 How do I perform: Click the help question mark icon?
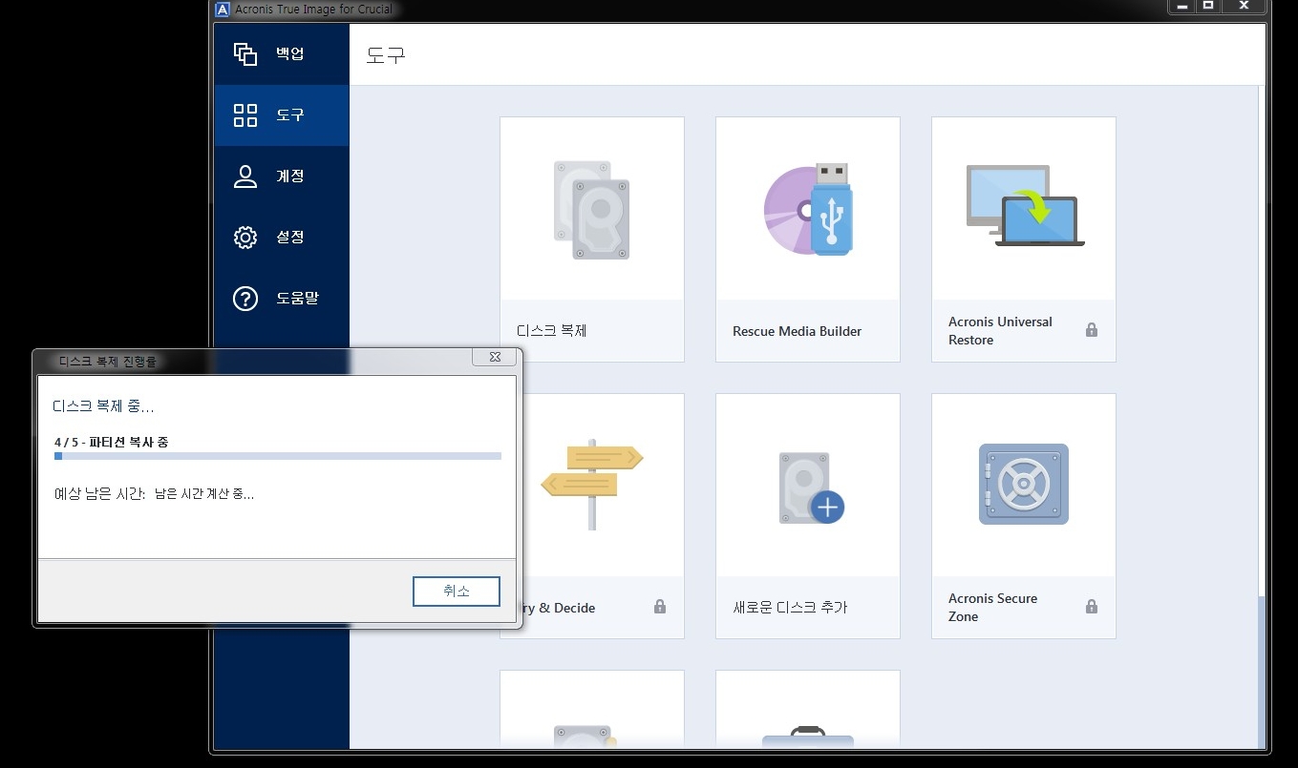pyautogui.click(x=245, y=299)
